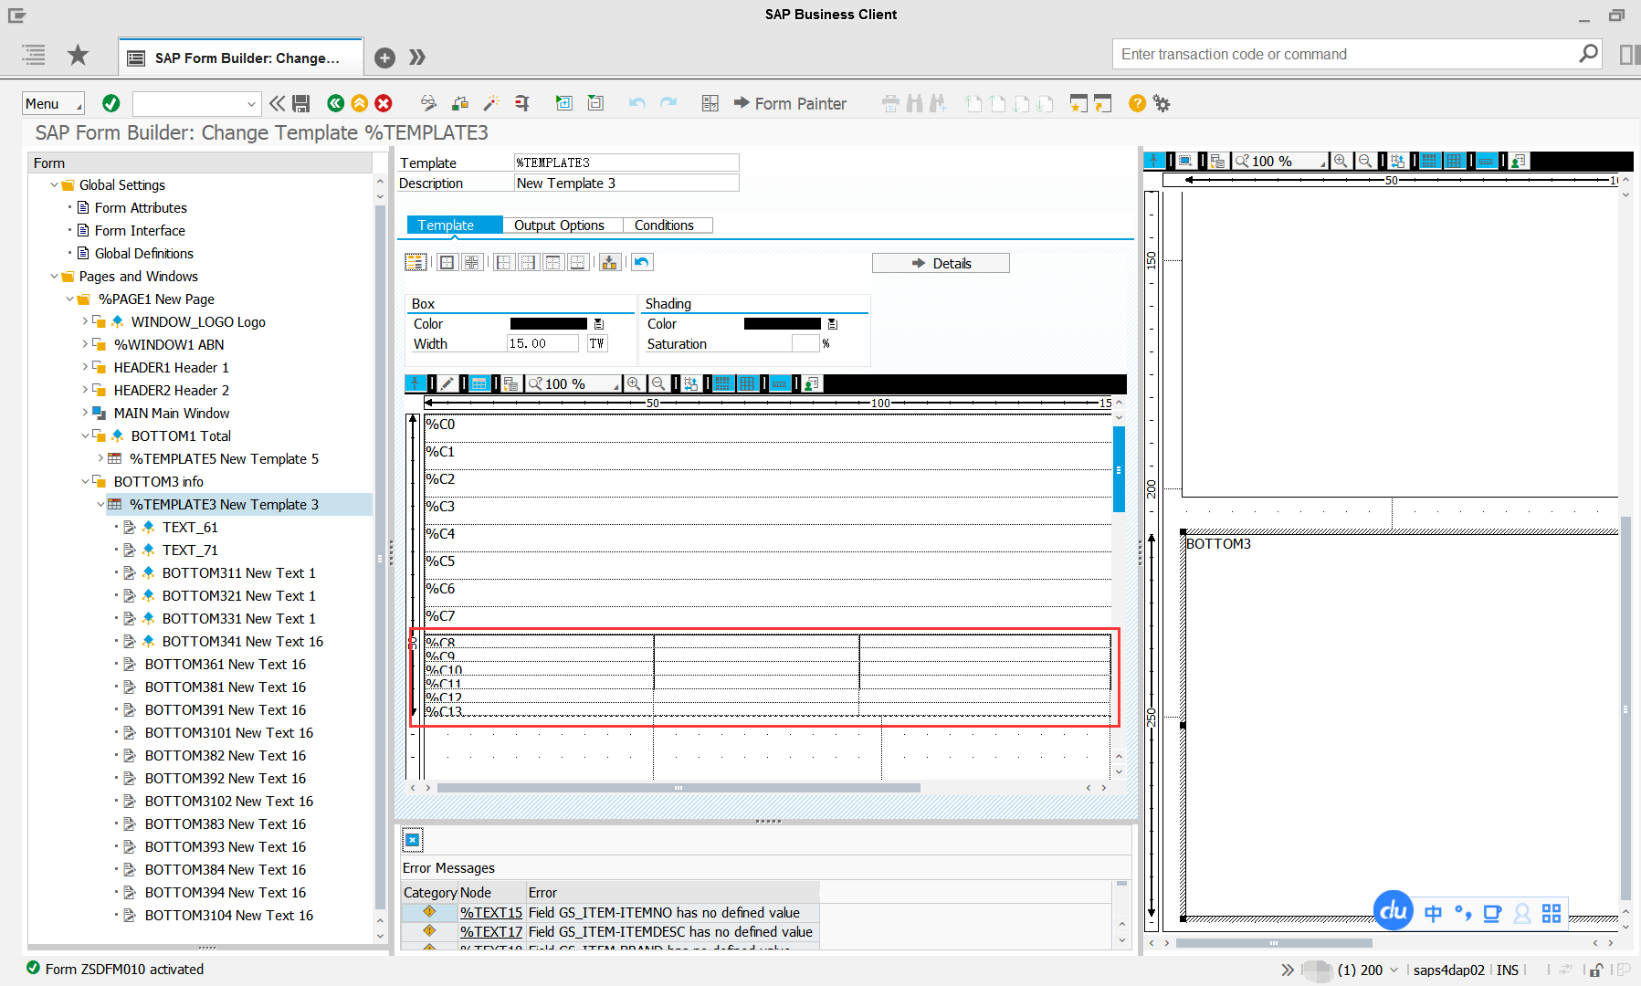Click the more tabs double-chevron button
Viewport: 1641px width, 986px height.
(417, 58)
